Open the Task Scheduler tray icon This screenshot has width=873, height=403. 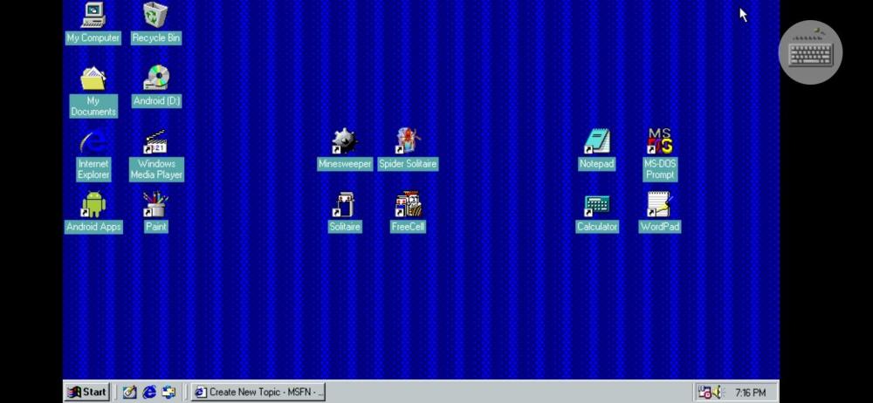705,393
